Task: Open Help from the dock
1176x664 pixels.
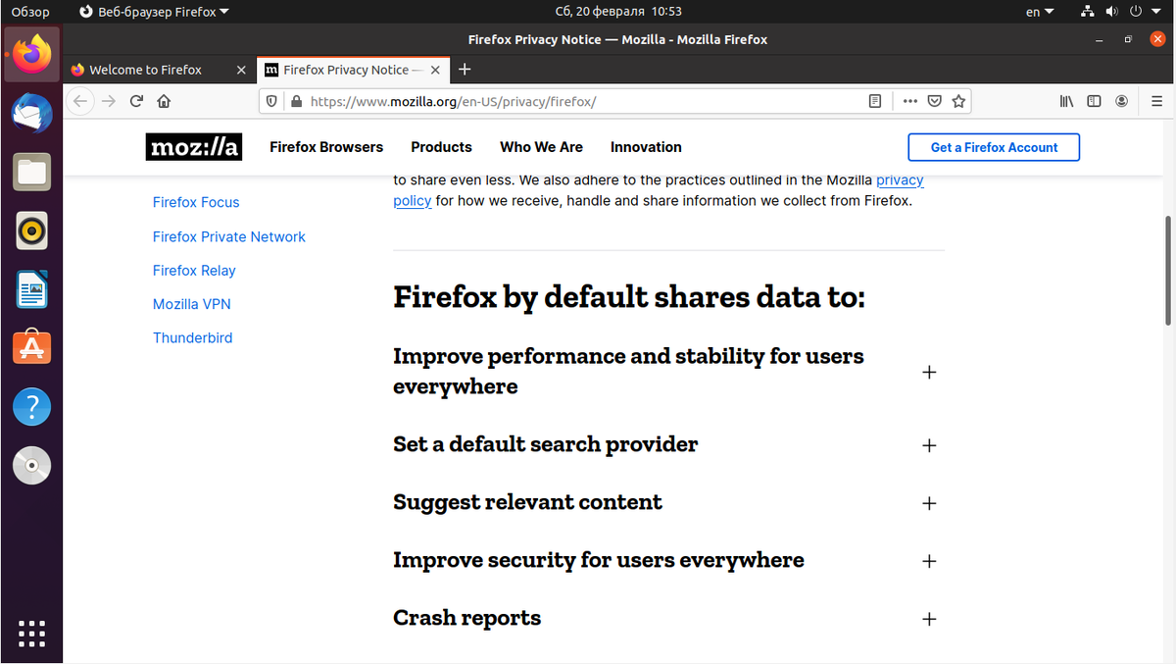Action: coord(31,407)
